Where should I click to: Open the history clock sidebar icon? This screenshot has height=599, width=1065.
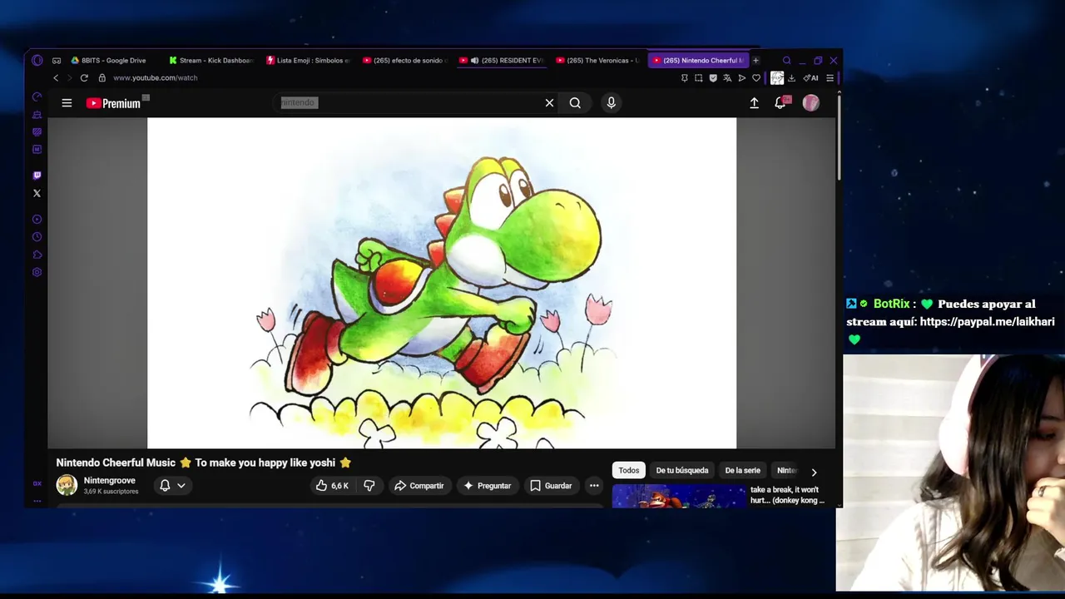pyautogui.click(x=37, y=237)
